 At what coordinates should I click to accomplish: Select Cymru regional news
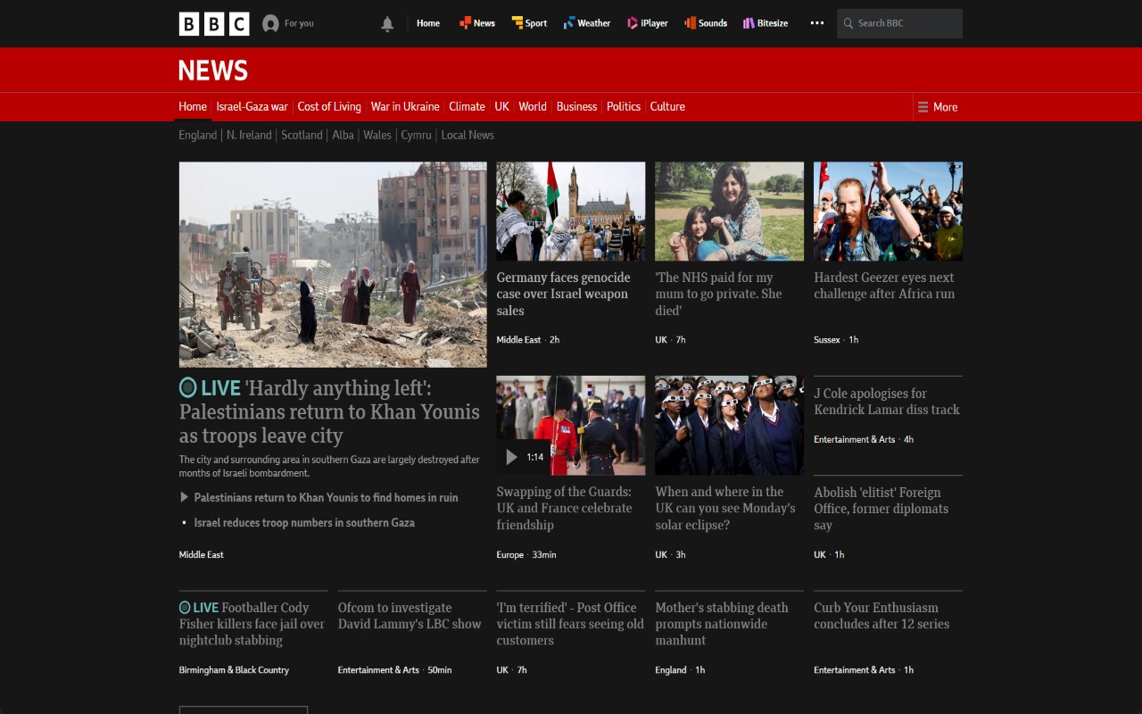click(416, 135)
